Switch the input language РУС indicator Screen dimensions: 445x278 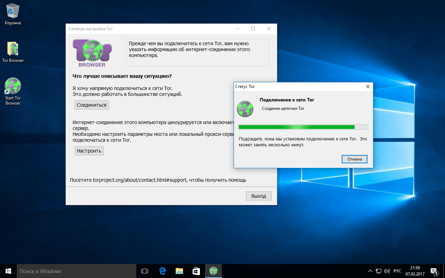[x=397, y=271]
